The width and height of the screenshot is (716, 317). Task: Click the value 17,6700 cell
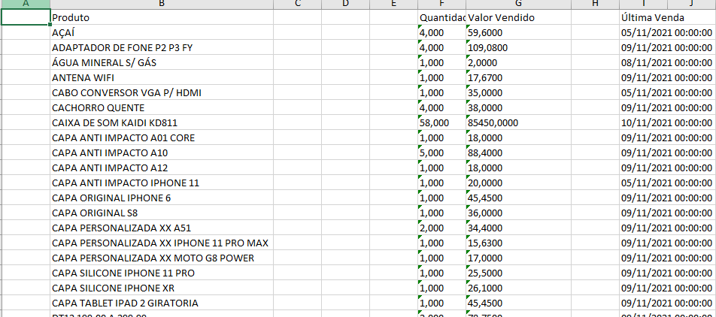click(519, 77)
